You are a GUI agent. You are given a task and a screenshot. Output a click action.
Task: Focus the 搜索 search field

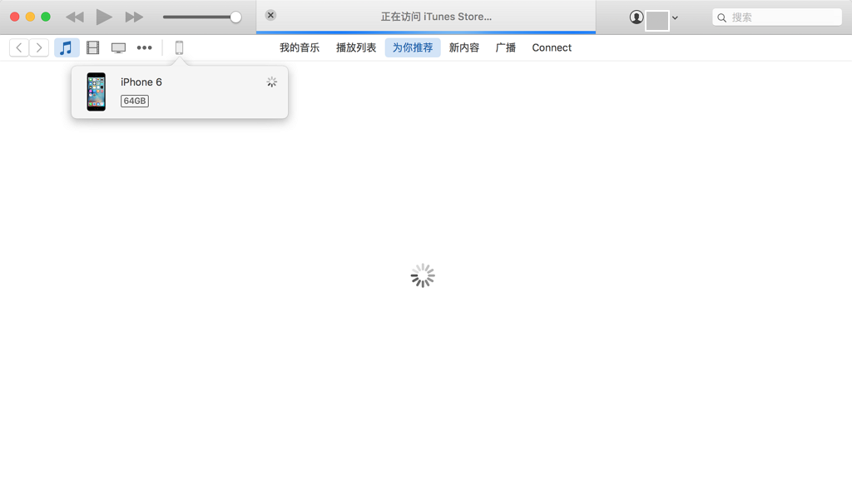pyautogui.click(x=777, y=17)
